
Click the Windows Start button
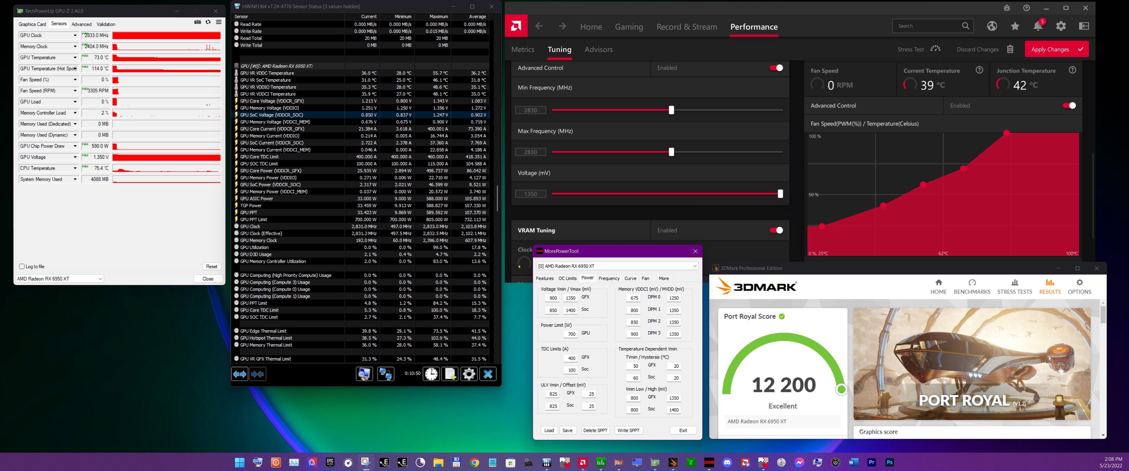pyautogui.click(x=239, y=462)
